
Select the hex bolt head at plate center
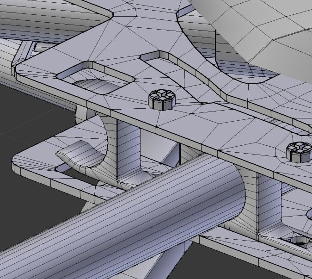(x=162, y=100)
